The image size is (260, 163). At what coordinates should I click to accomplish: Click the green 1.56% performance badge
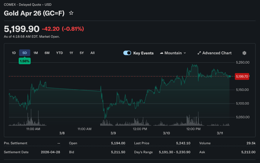point(25,61)
